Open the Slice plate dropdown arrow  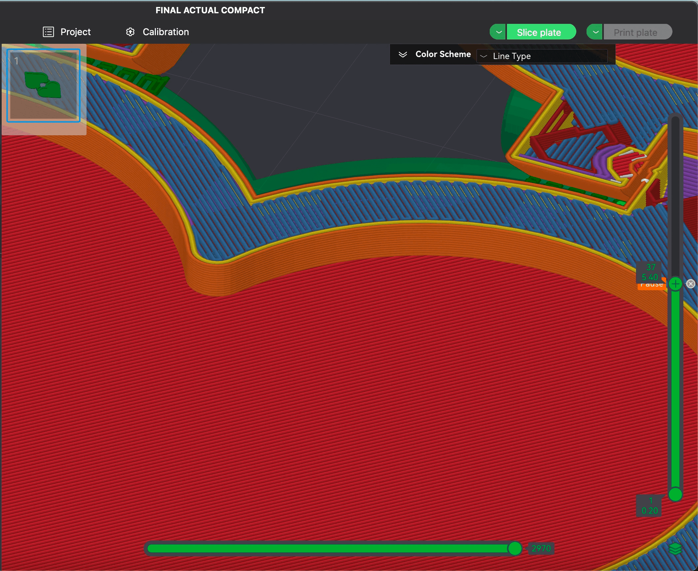coord(498,32)
